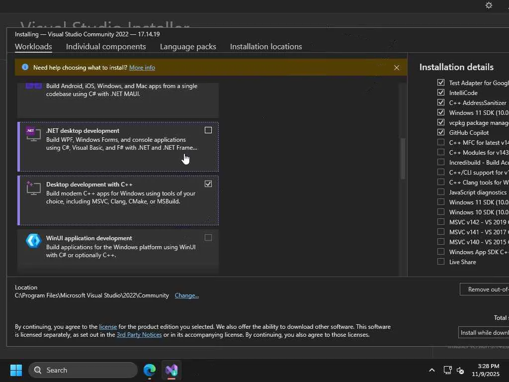Screen dimensions: 509x382
Task: Click the network status tray icon
Action: coord(448,370)
